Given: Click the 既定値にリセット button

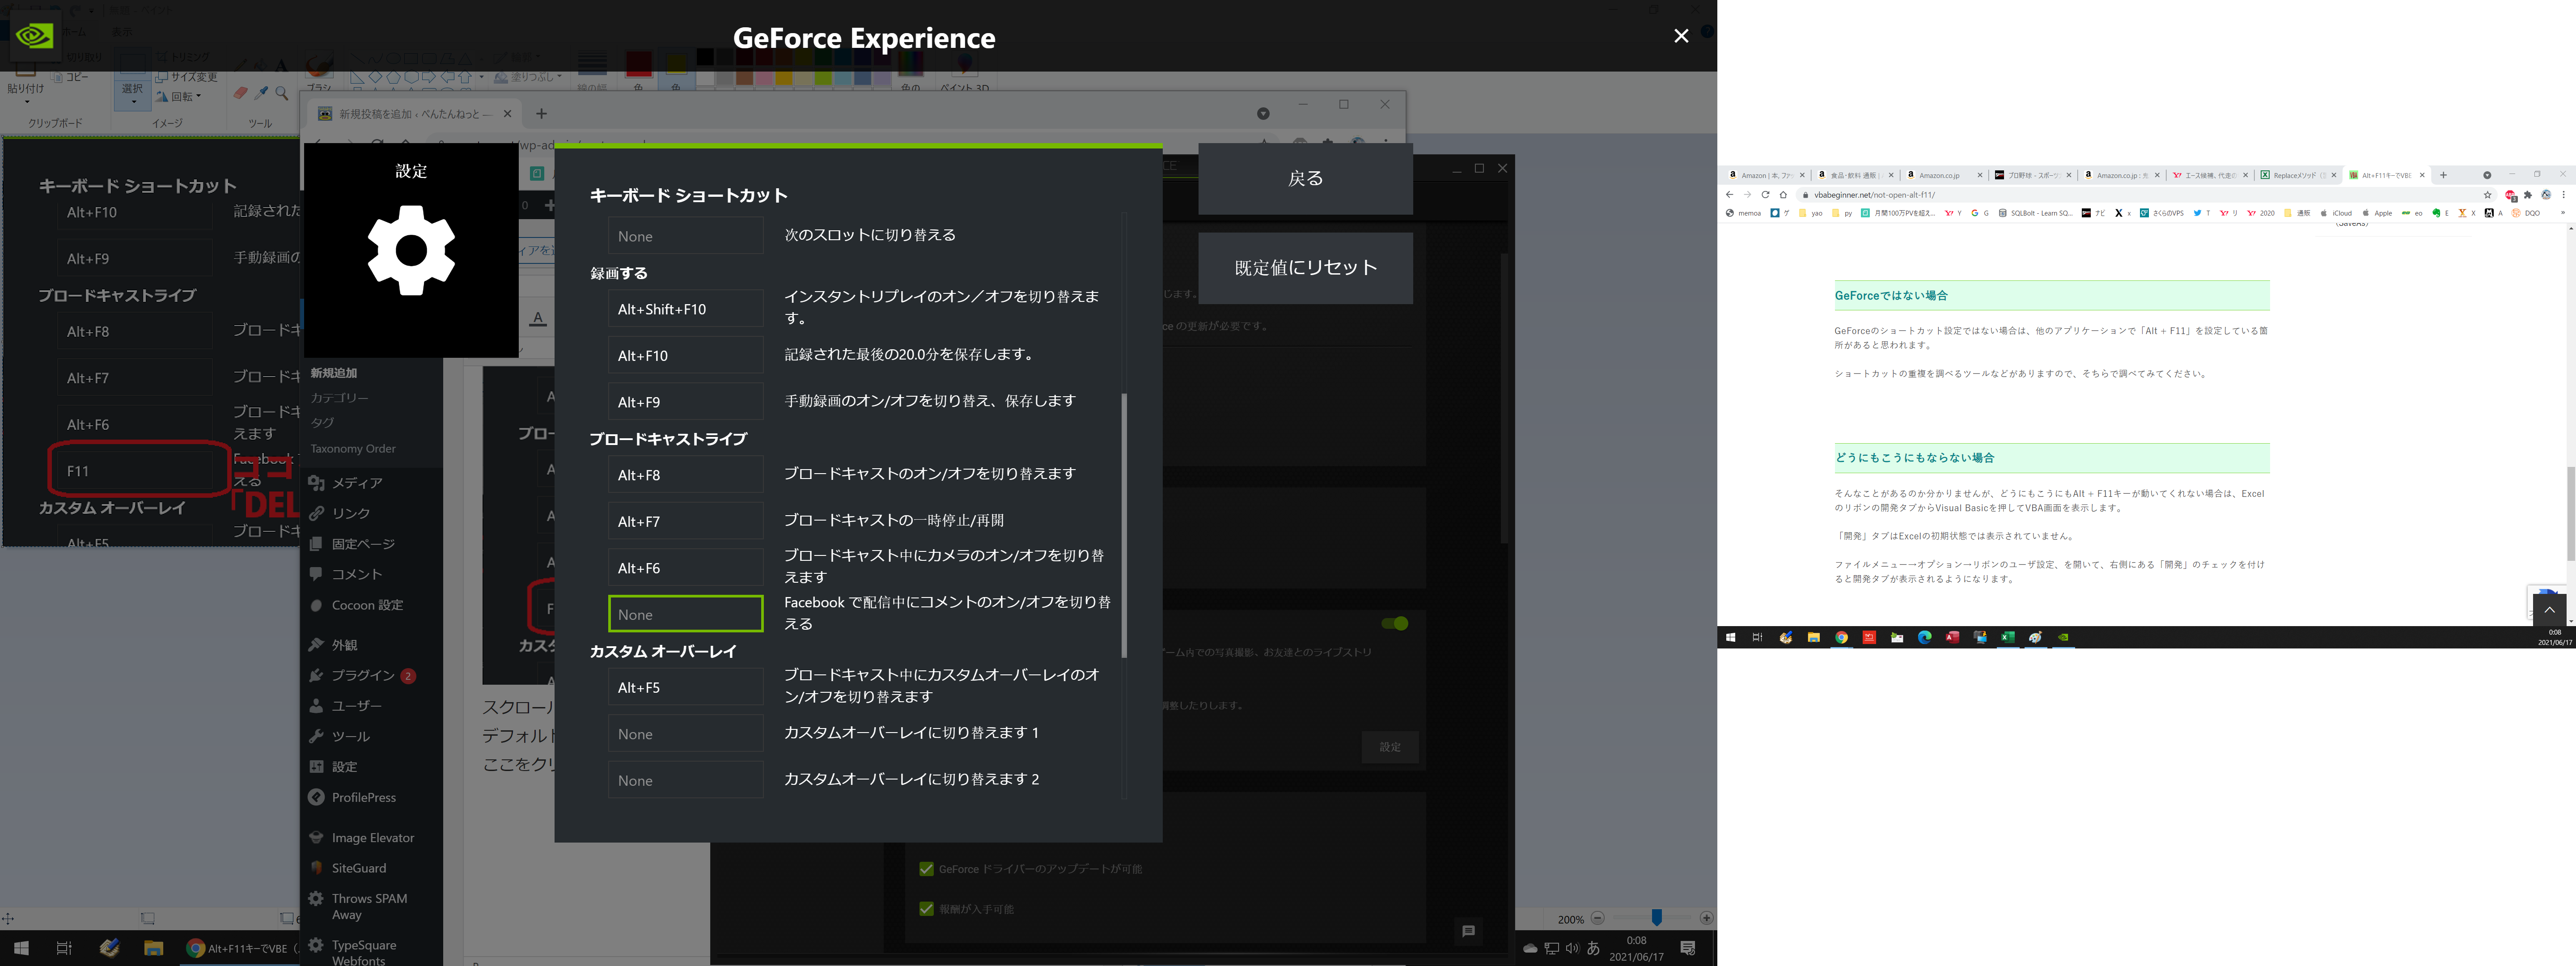Looking at the screenshot, I should click(1305, 268).
